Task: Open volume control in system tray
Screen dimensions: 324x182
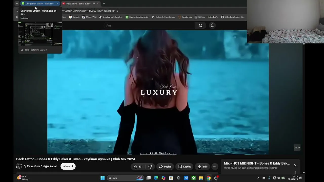Action: click(x=279, y=178)
